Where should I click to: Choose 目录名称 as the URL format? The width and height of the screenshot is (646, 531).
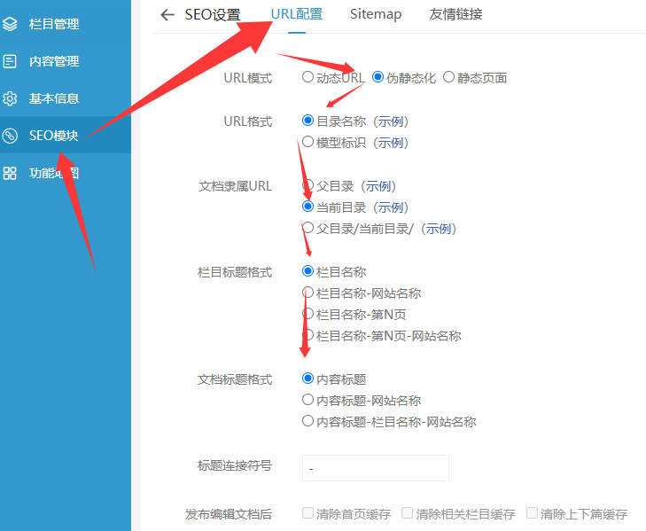[x=307, y=121]
